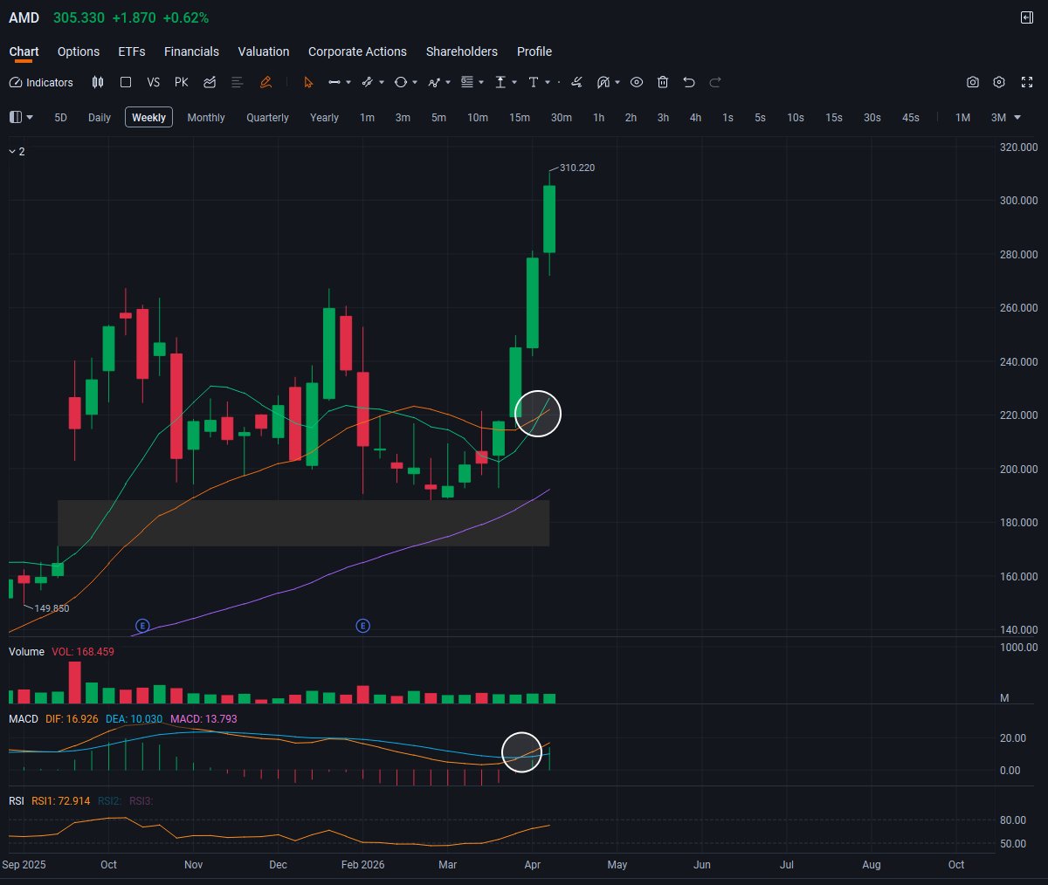Expand ellipse shape tool dropdown arrow
Screen dimensions: 1048x885
tap(415, 83)
